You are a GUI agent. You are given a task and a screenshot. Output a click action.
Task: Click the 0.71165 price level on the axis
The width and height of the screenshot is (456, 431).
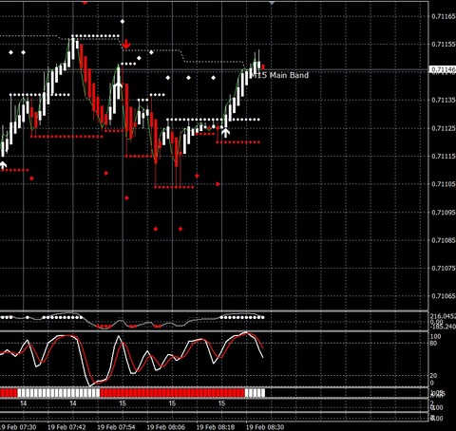pos(444,16)
